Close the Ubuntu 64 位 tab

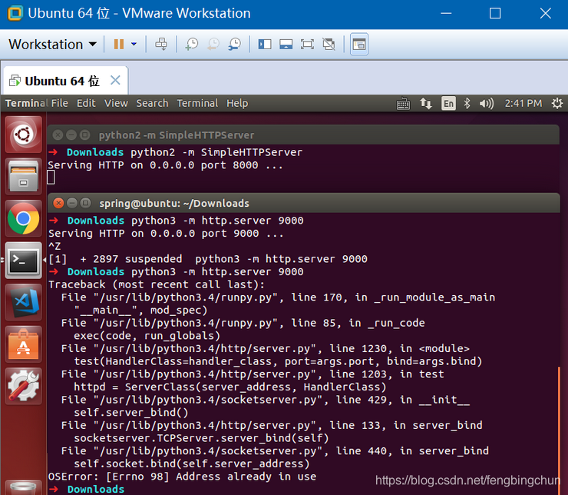tap(115, 80)
